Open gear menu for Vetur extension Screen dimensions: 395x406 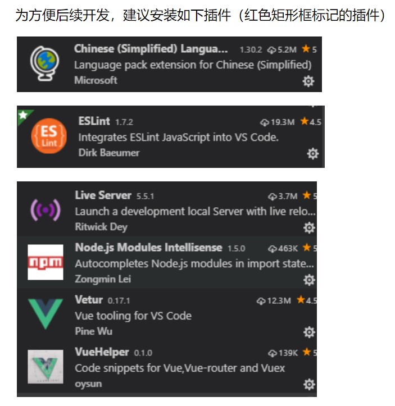[309, 332]
